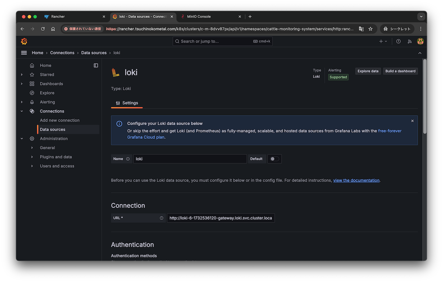
Task: Toggle the Default data source switch
Action: 275,159
